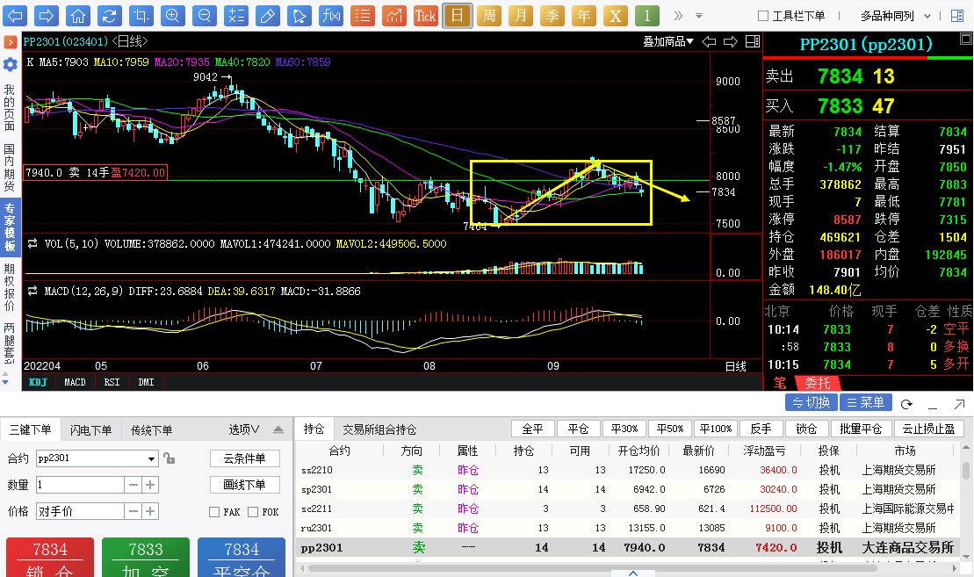Select the RSI indicator tab
974x577 pixels.
click(112, 382)
